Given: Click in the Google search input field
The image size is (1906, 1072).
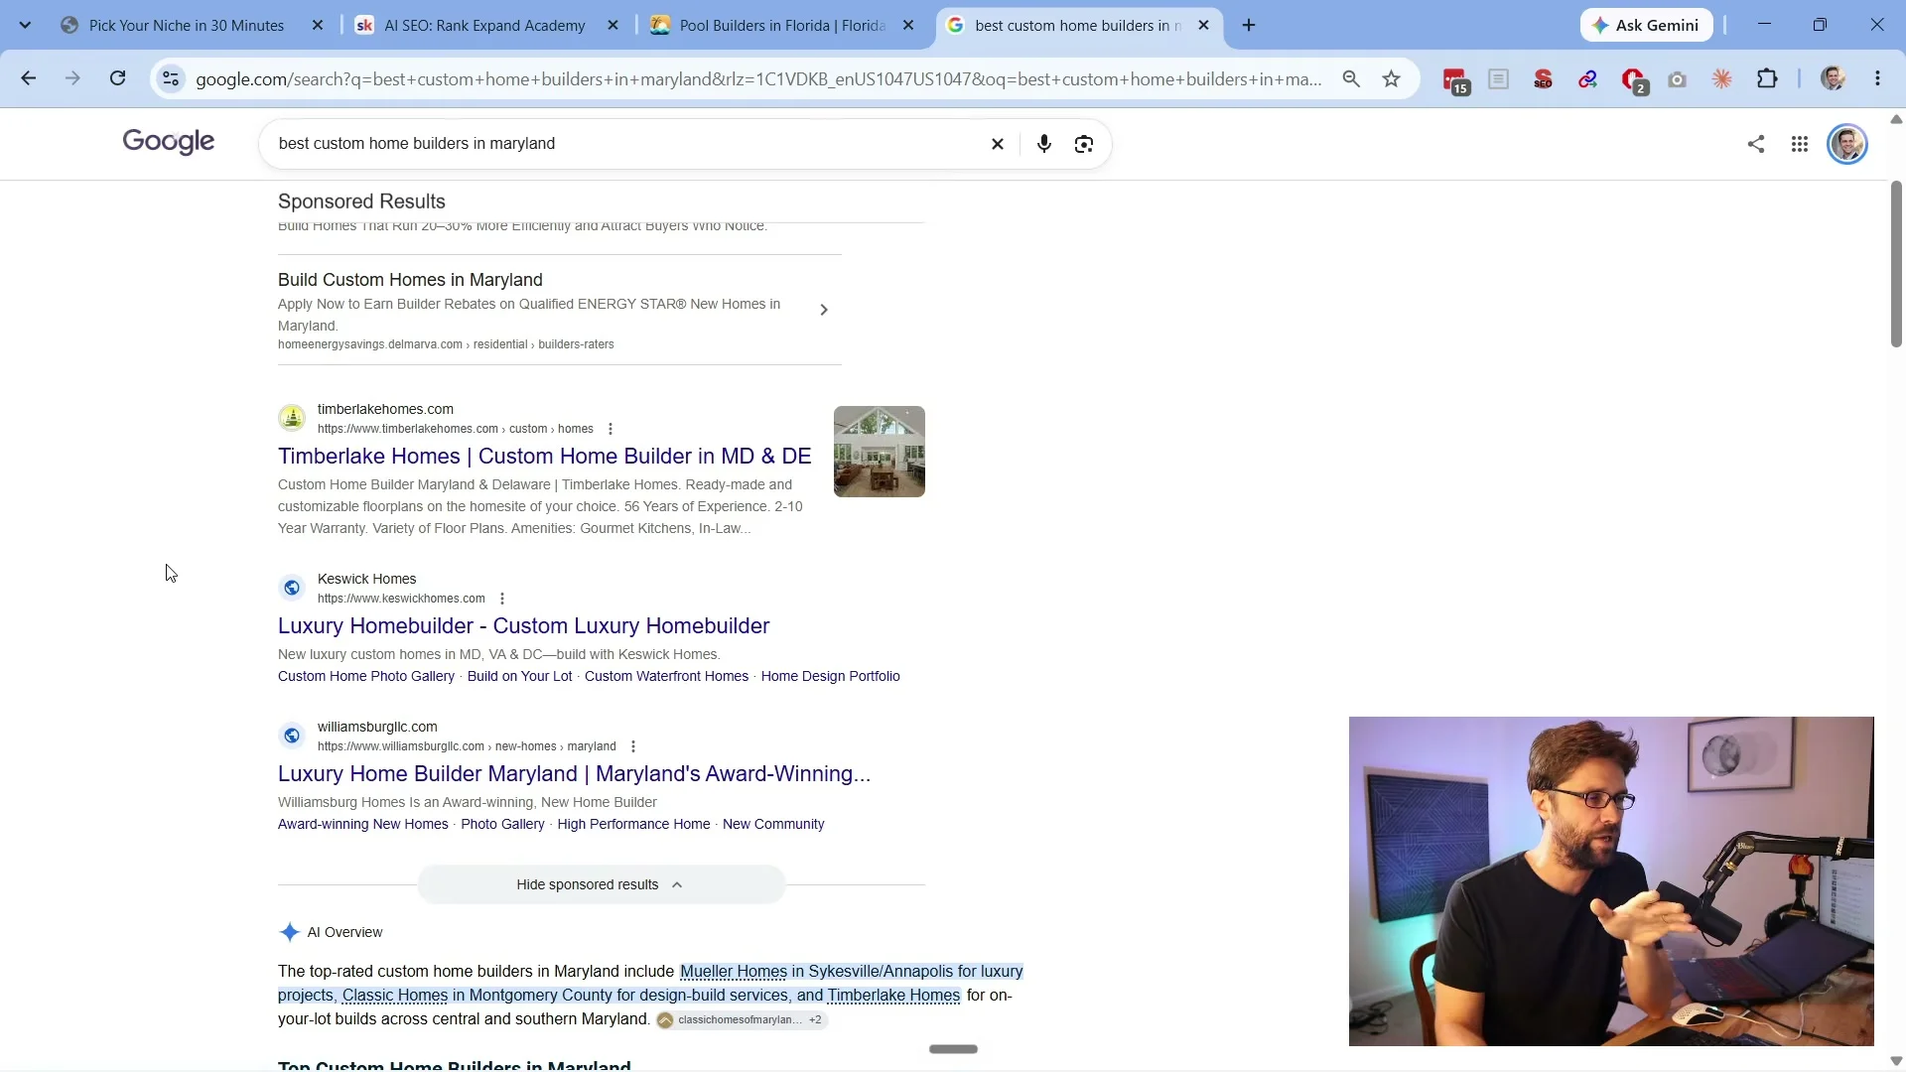Looking at the screenshot, I should (625, 144).
